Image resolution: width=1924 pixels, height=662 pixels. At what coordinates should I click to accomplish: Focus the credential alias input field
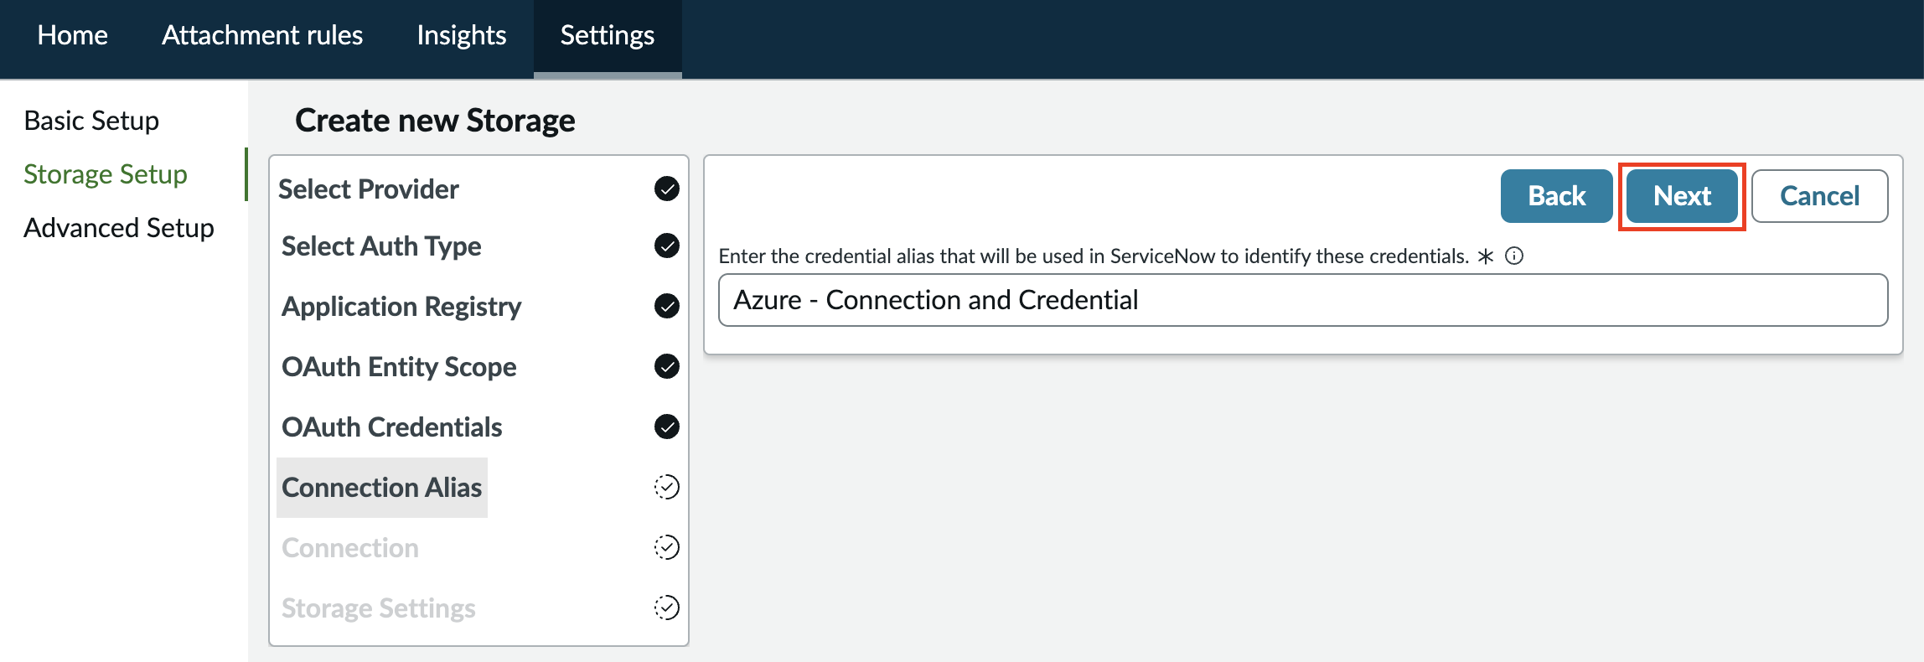(1303, 300)
